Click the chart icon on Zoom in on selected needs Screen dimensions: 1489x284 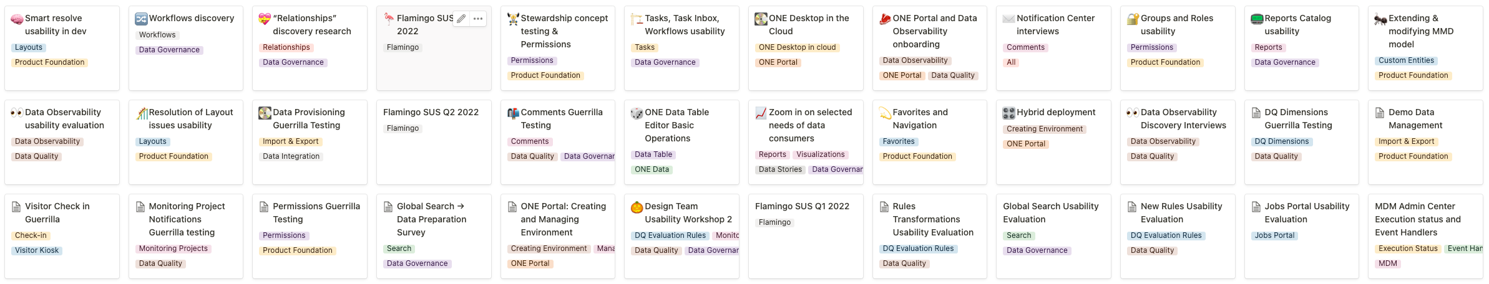[x=761, y=113]
